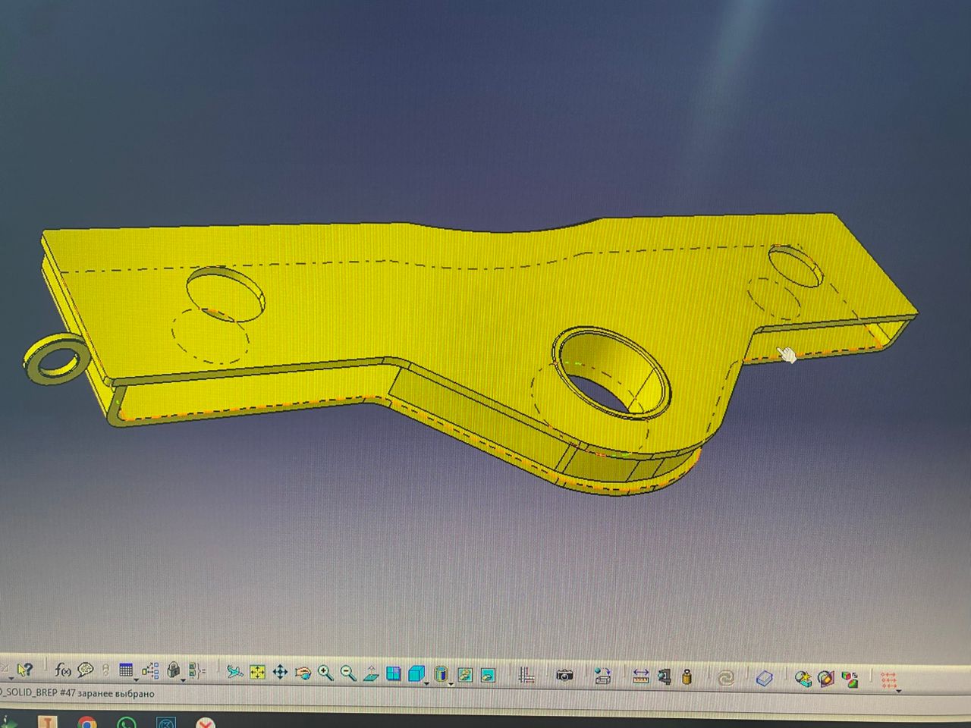Screen dimensions: 971x728
Task: Click the shading view mode icon
Action: 441,673
